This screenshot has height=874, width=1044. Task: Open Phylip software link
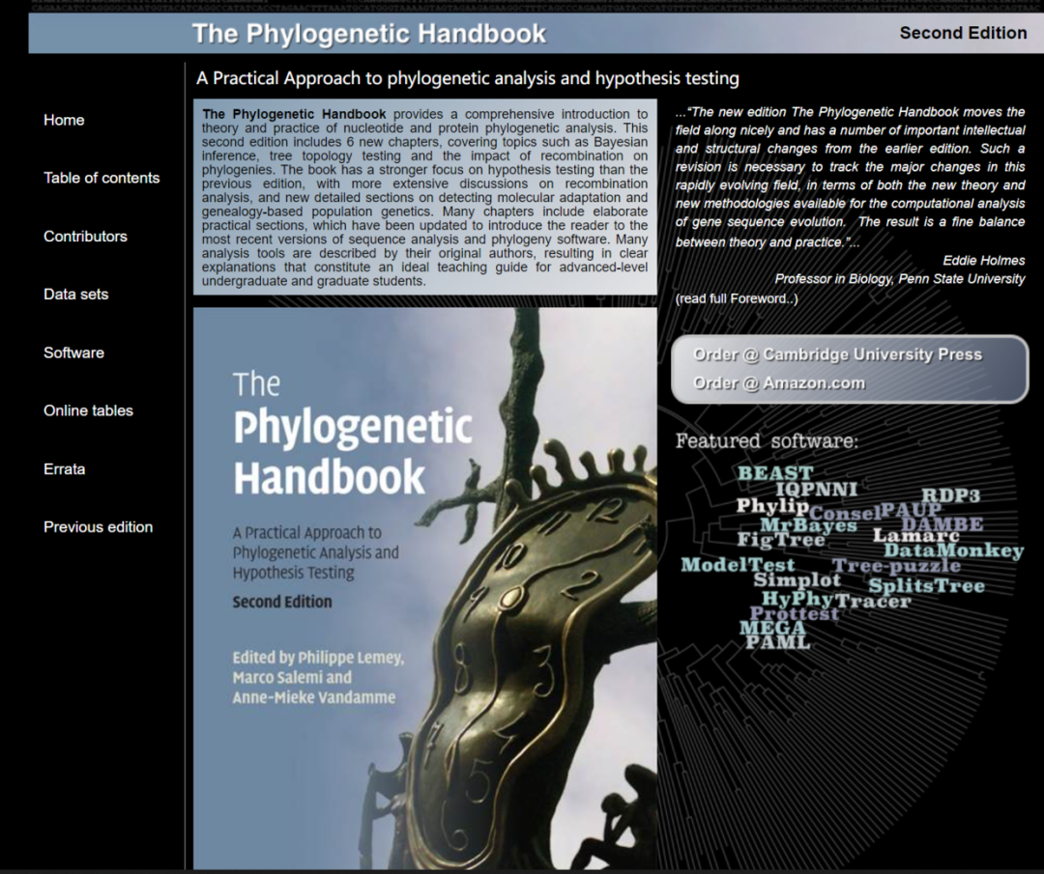click(x=772, y=506)
